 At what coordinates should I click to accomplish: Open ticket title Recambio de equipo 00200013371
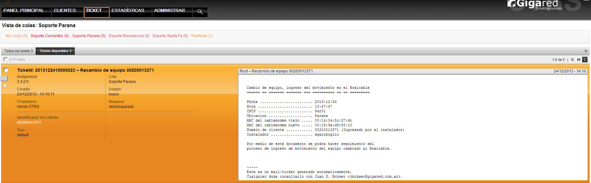86,70
